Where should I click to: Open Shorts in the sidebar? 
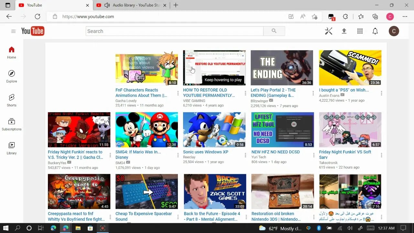[x=12, y=101]
